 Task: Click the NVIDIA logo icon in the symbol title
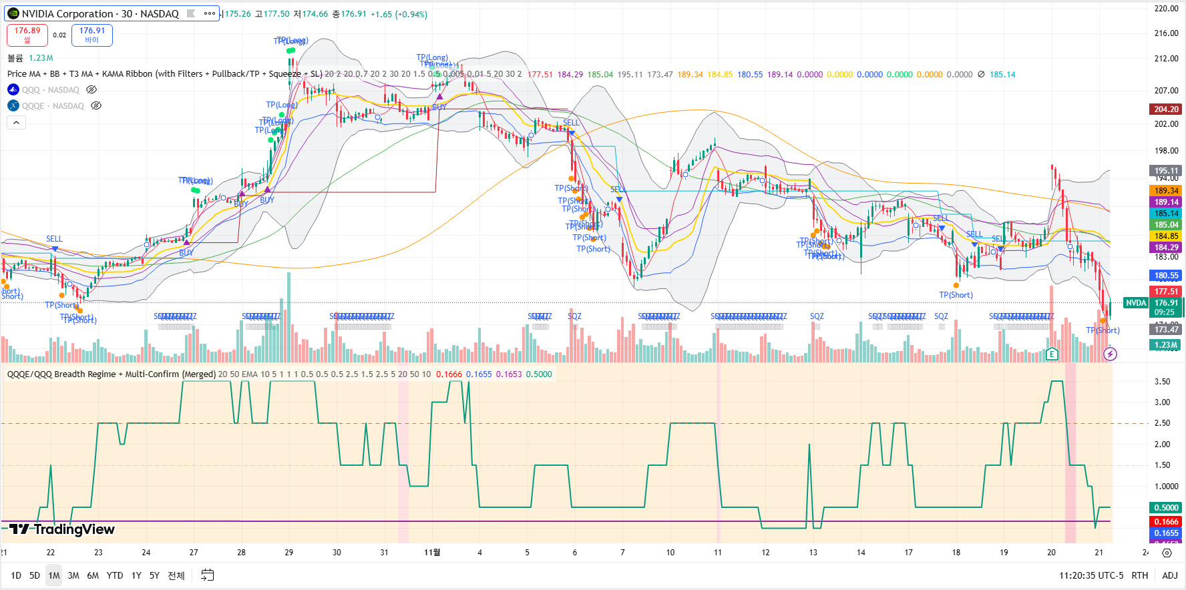click(13, 13)
